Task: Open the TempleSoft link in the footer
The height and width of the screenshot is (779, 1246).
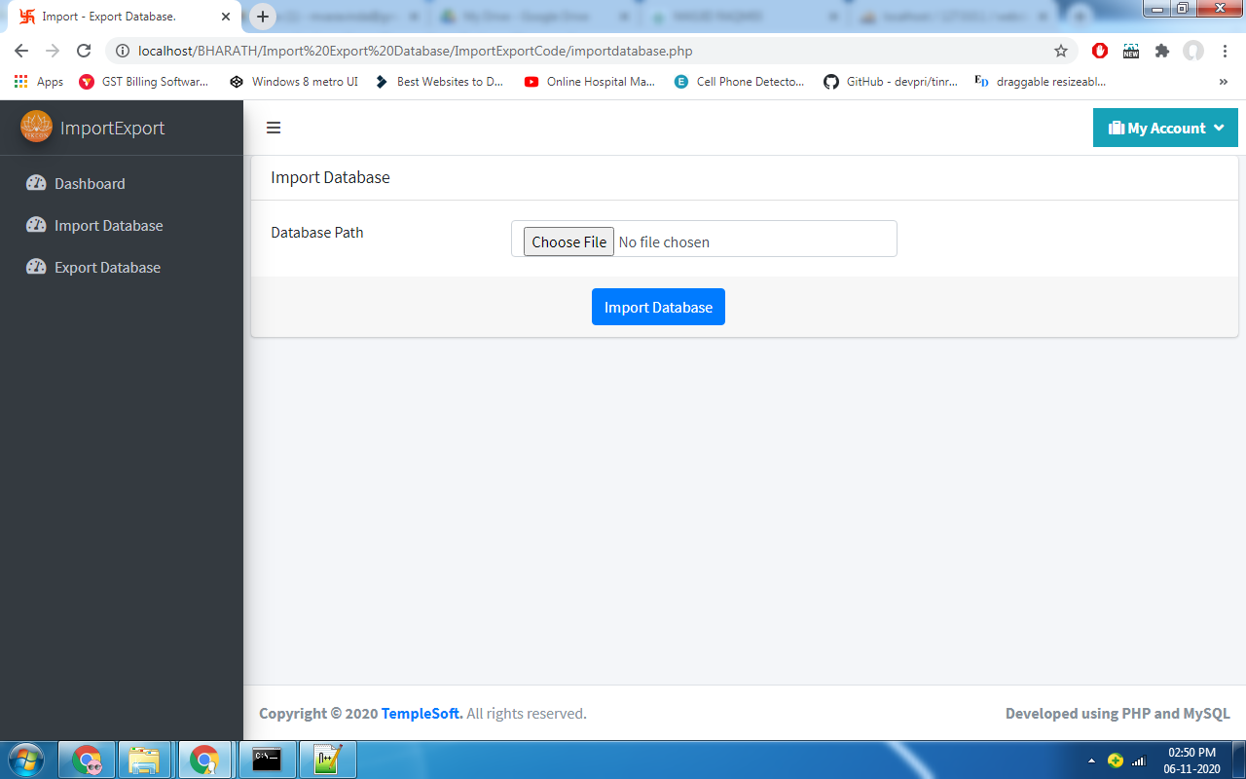Action: coord(421,713)
